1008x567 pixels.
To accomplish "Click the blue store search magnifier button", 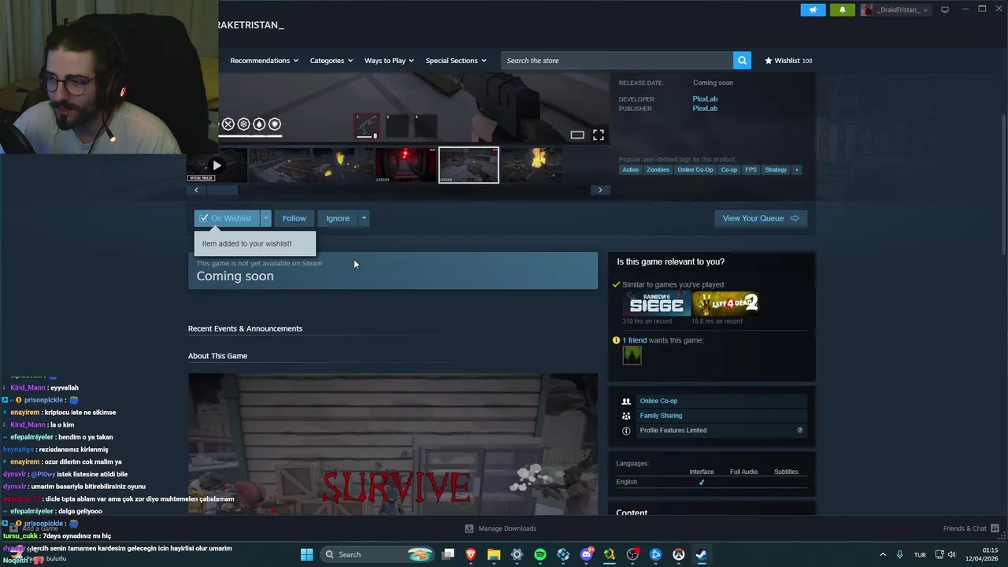I will 742,61.
